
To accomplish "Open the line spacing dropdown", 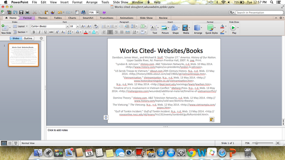I will [x=134, y=26].
